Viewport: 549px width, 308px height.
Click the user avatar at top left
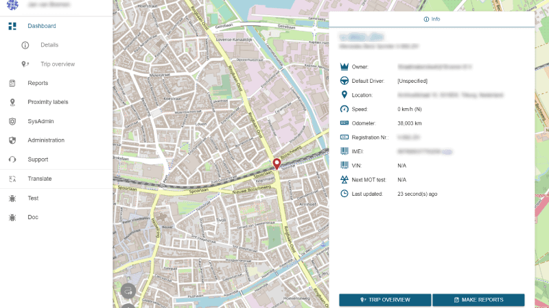click(x=12, y=5)
